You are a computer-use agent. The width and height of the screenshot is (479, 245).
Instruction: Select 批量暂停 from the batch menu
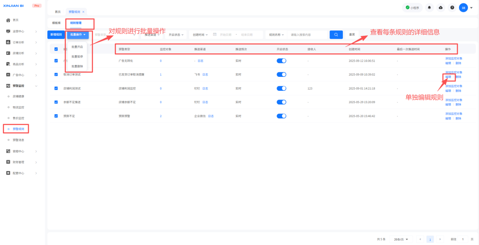click(77, 56)
